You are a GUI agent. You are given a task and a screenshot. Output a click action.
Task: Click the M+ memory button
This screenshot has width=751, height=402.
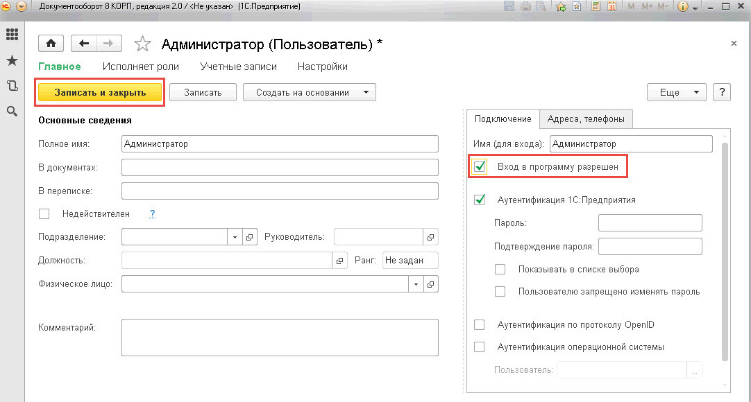pyautogui.click(x=647, y=7)
